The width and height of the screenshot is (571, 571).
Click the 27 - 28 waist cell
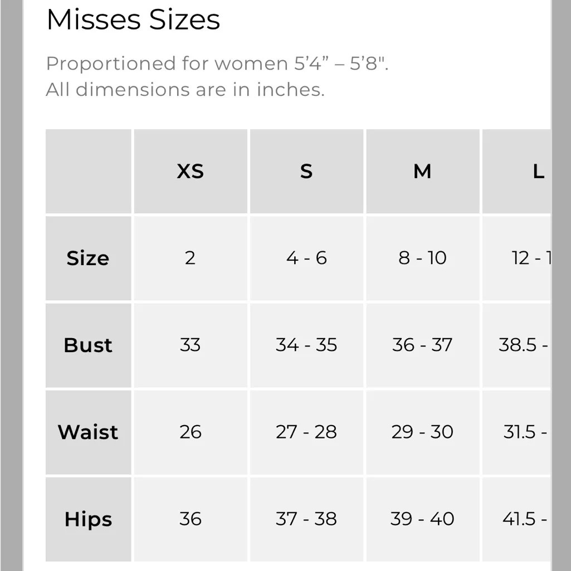(x=306, y=432)
